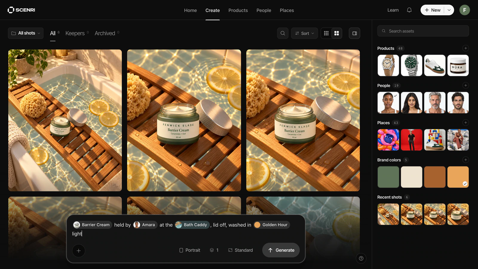Go to Home tab
The width and height of the screenshot is (478, 269).
[190, 10]
